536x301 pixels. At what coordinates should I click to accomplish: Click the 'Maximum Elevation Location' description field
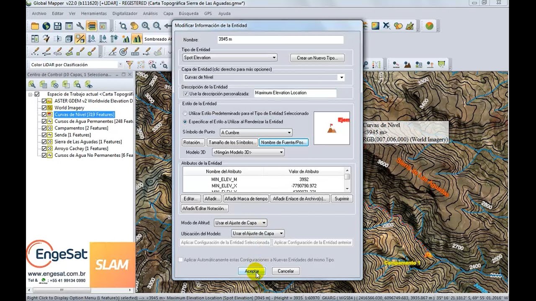click(x=295, y=93)
